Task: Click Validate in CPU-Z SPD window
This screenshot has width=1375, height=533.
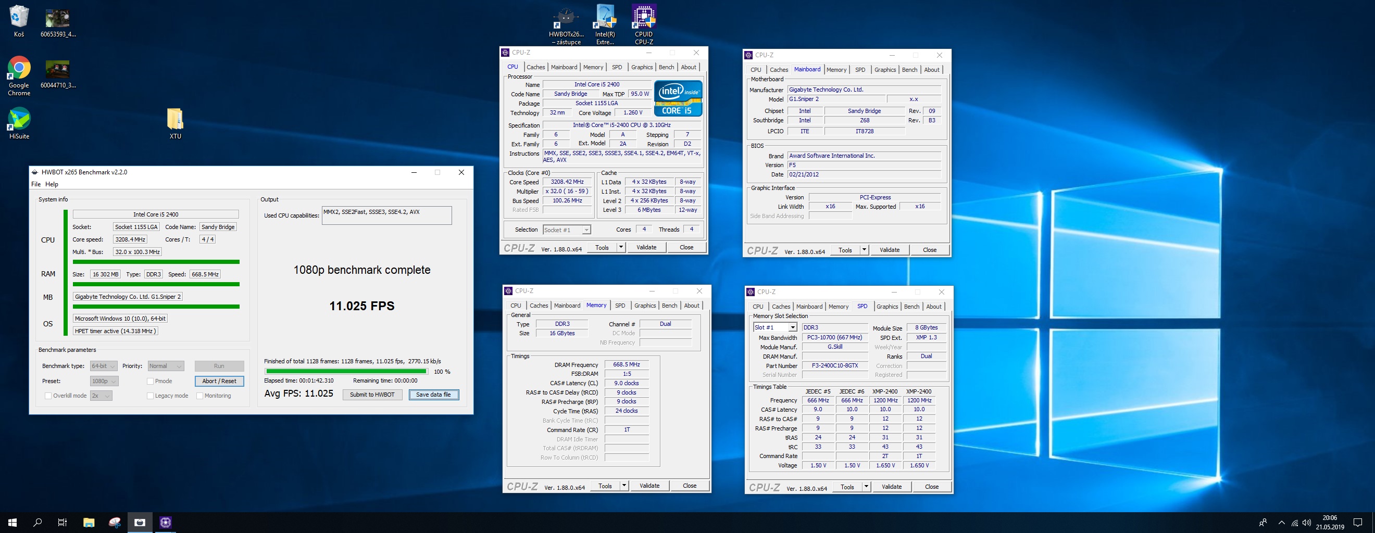Action: click(x=891, y=487)
